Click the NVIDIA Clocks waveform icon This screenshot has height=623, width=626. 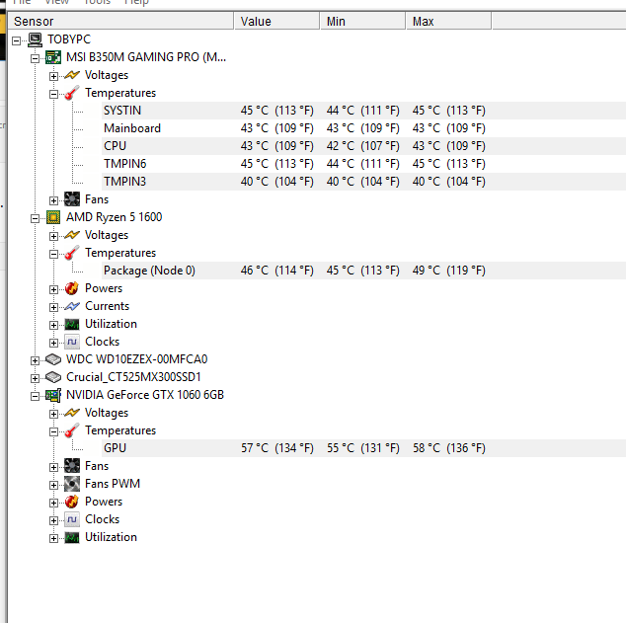pos(72,519)
